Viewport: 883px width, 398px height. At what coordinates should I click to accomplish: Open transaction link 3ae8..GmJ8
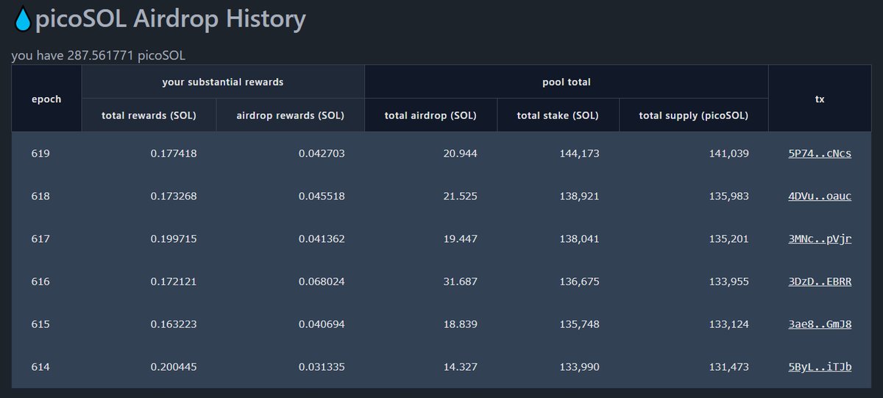coord(820,324)
